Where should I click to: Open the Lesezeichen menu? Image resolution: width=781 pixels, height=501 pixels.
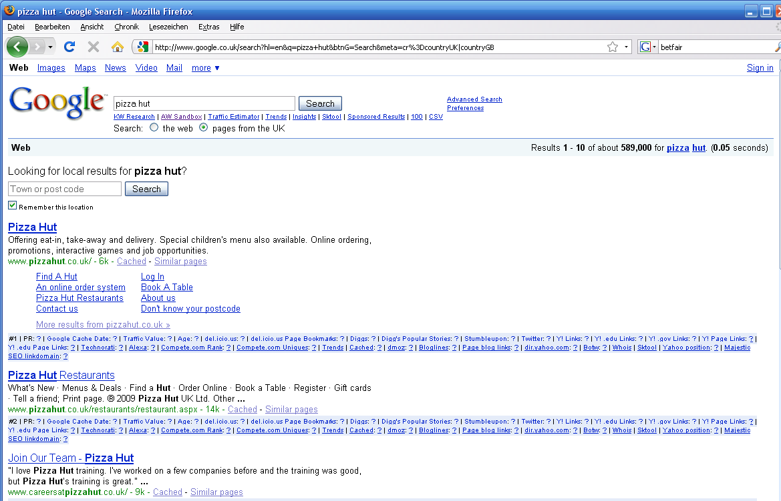tap(168, 27)
